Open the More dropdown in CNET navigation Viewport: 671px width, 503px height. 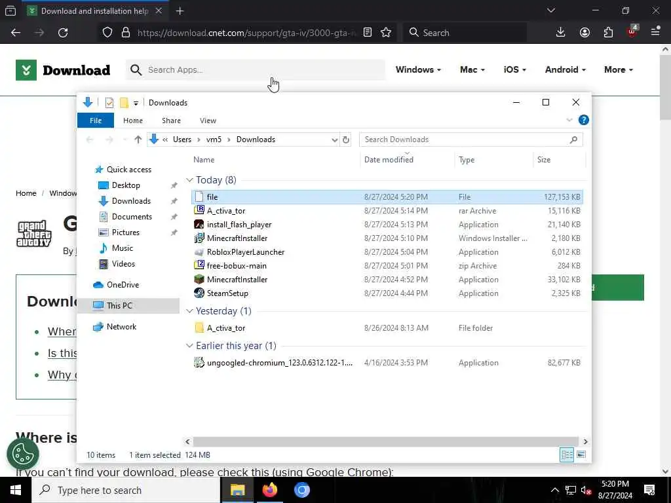pyautogui.click(x=619, y=69)
